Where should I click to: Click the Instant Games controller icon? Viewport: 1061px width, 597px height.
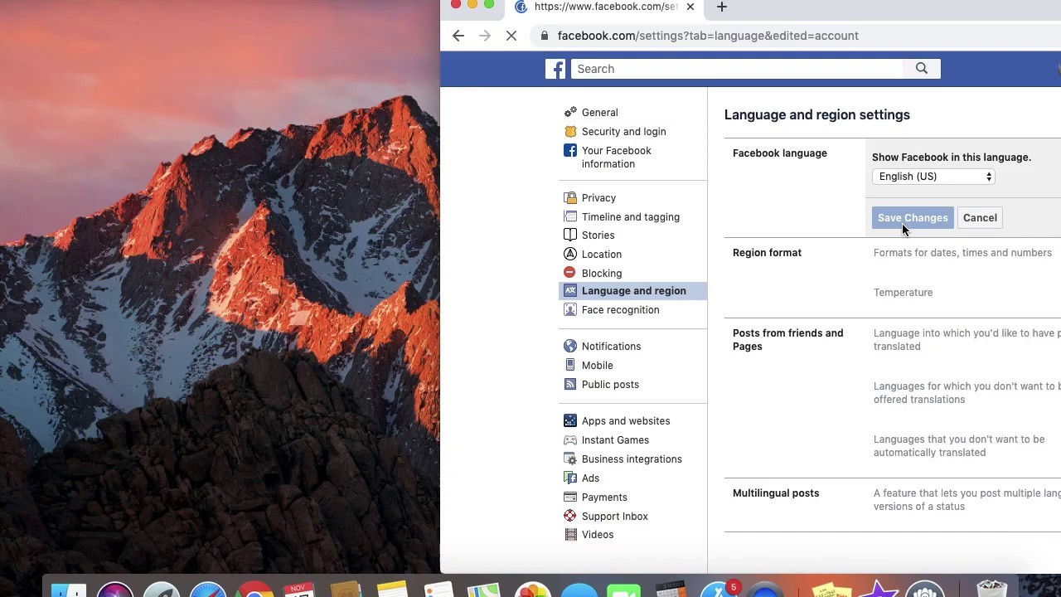(570, 439)
